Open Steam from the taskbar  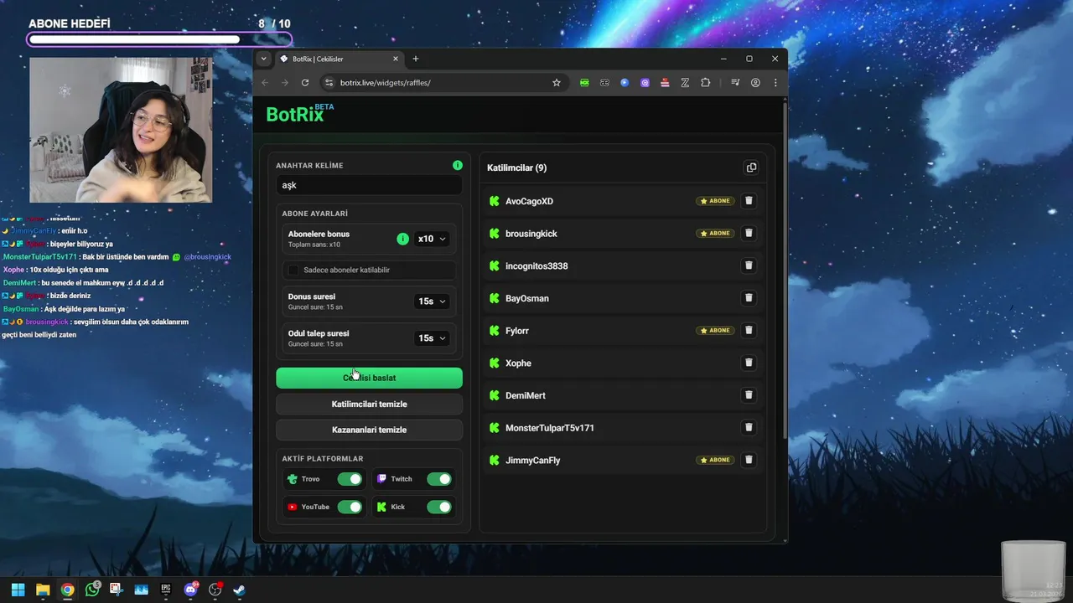click(240, 590)
